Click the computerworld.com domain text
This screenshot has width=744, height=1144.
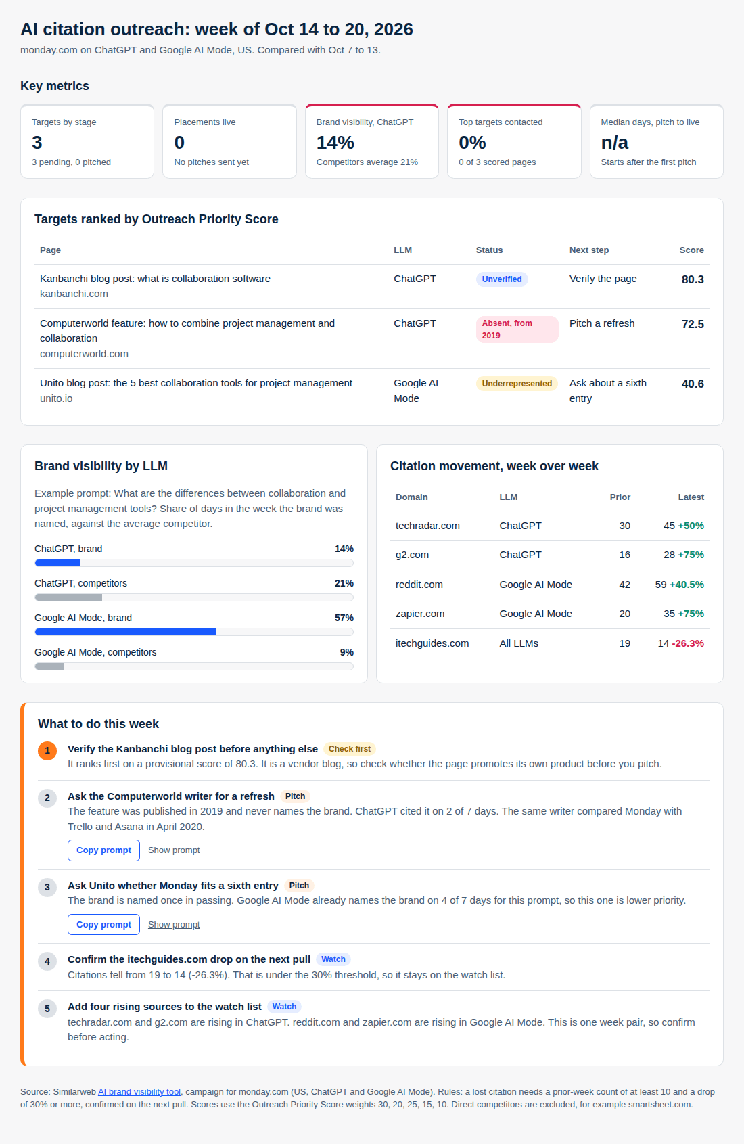pos(84,354)
